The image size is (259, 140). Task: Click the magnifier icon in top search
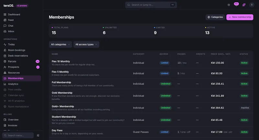point(129,5)
